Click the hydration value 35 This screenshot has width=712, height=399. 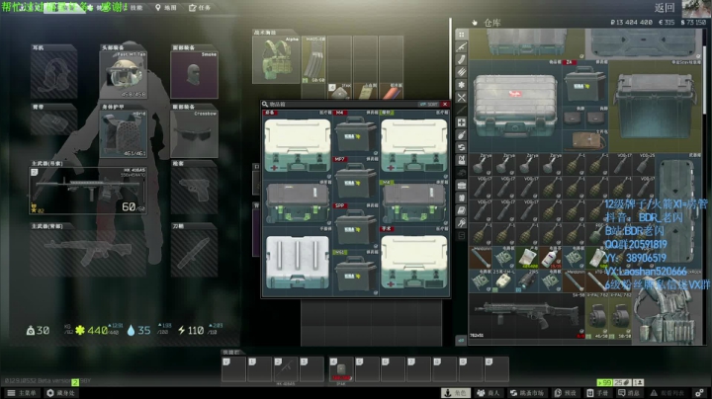pyautogui.click(x=144, y=331)
